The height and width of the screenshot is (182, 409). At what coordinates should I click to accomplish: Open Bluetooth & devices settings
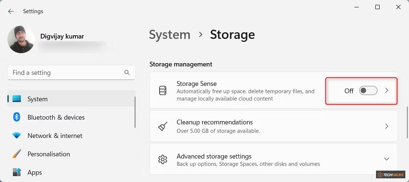[x=56, y=117]
